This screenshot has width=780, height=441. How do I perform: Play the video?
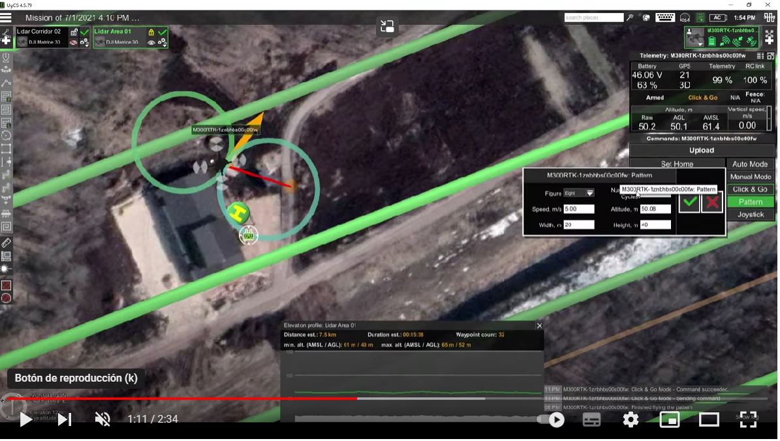pyautogui.click(x=25, y=419)
